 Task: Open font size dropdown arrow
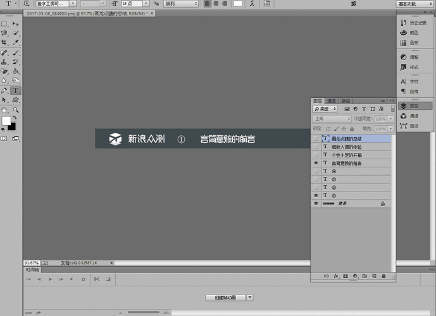(x=146, y=4)
